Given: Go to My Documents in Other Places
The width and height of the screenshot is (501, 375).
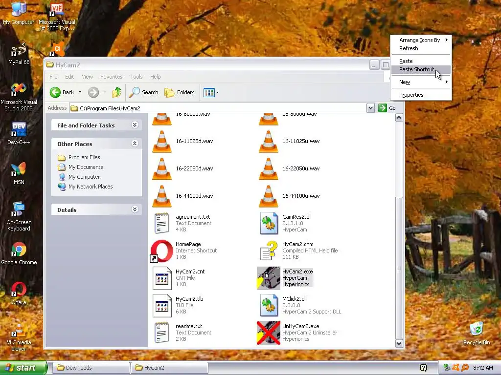Looking at the screenshot, I should pyautogui.click(x=86, y=167).
